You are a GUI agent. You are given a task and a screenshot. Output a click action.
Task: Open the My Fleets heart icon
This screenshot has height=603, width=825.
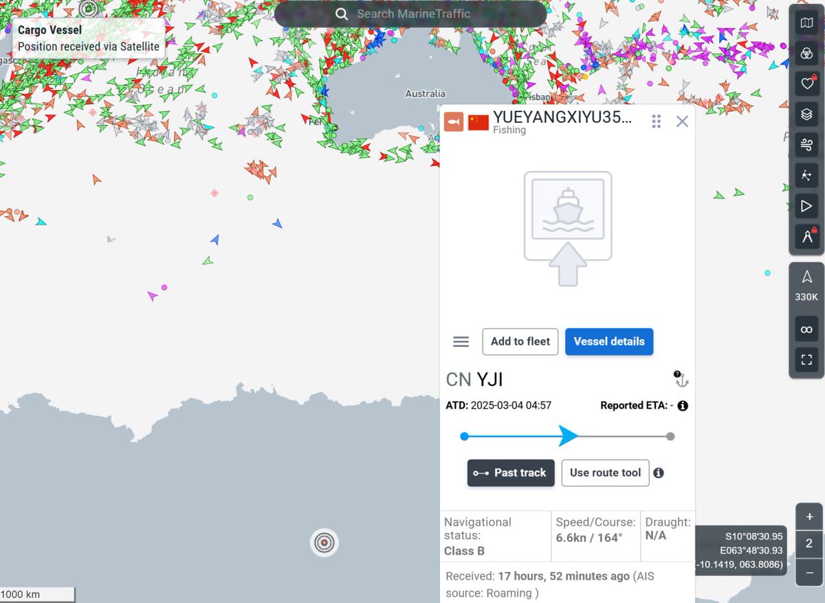point(806,84)
